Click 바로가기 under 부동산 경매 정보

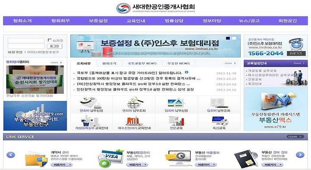pyautogui.click(x=272, y=164)
